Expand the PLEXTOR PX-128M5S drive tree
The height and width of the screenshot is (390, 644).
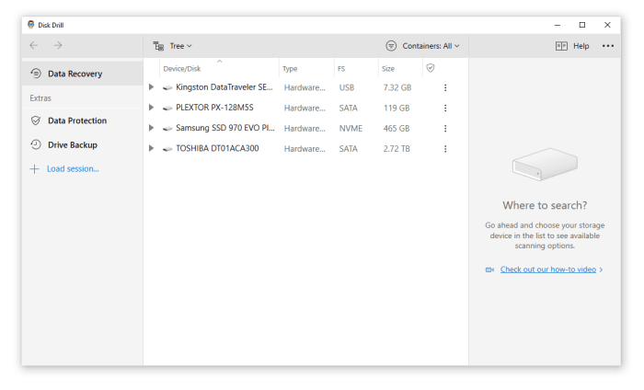152,108
